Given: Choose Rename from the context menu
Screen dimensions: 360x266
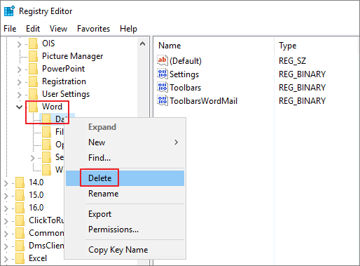Looking at the screenshot, I should [x=125, y=194].
